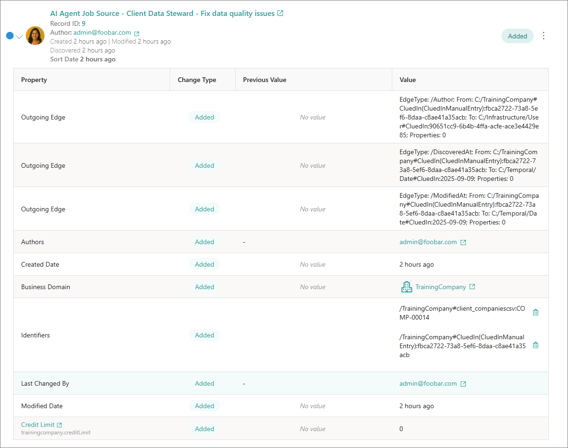Viewport: 568px width, 448px height.
Task: Open the TrainingCompany business domain link
Action: [441, 287]
